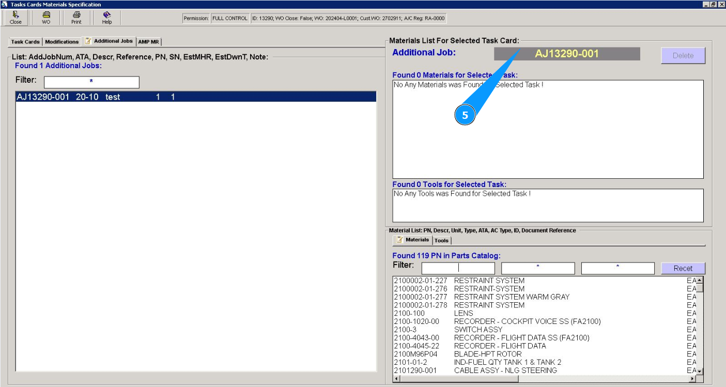Click the Recet button
The width and height of the screenshot is (726, 387).
click(683, 268)
